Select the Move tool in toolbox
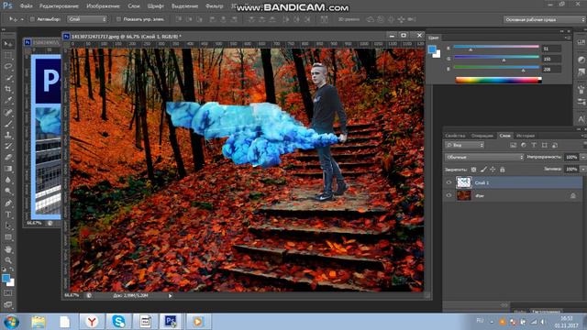The height and width of the screenshot is (330, 587). 8,44
